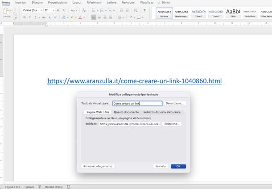The width and height of the screenshot is (272, 189).
Task: Click the Incolla paste icon
Action: click(6, 12)
